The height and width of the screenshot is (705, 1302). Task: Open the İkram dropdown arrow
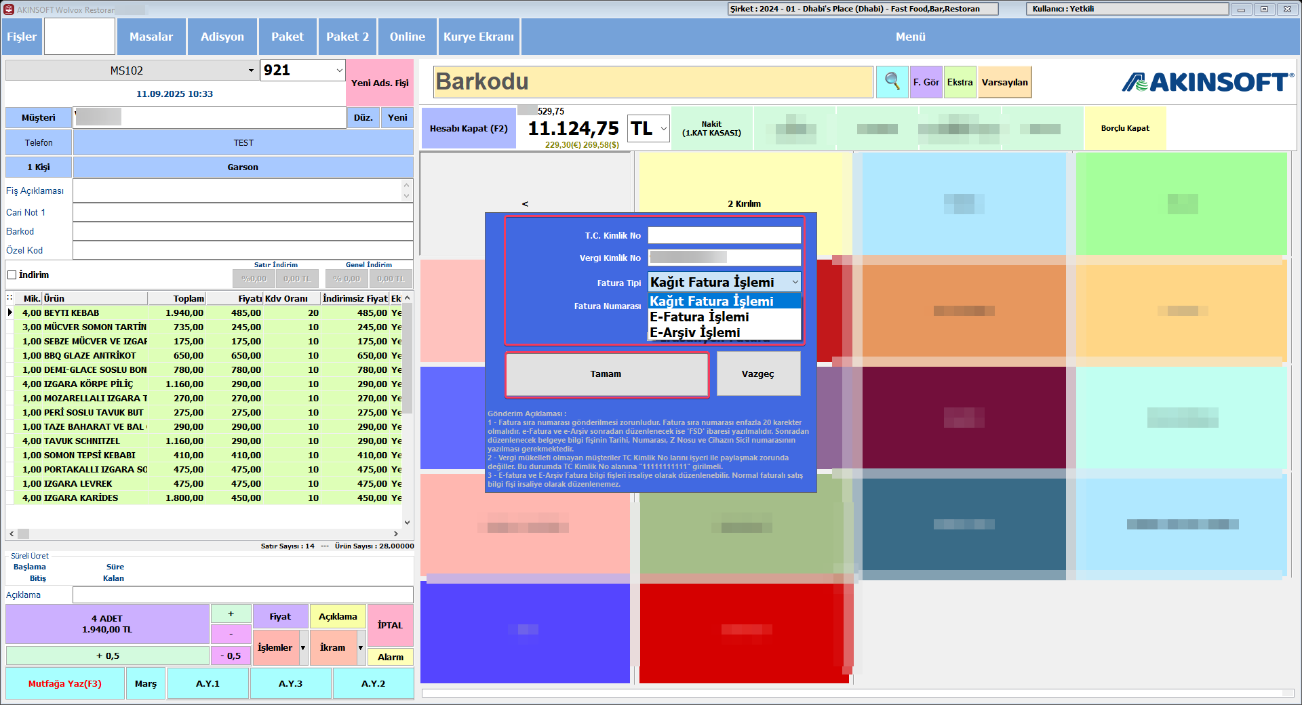point(361,648)
